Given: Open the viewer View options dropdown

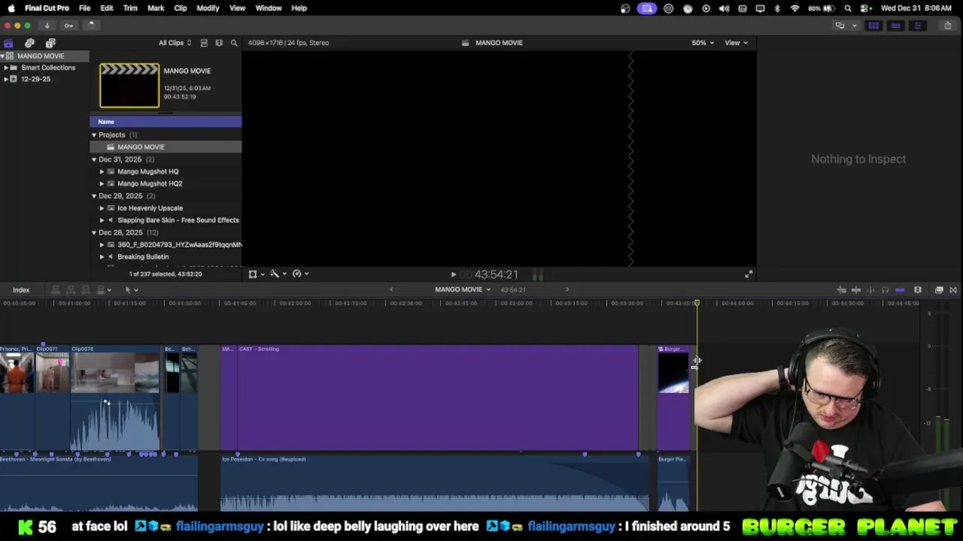Looking at the screenshot, I should [736, 43].
